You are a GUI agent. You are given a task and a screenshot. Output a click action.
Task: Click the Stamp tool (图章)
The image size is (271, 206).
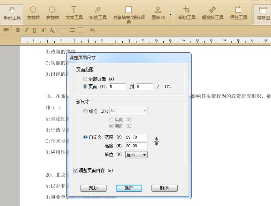coord(158,13)
